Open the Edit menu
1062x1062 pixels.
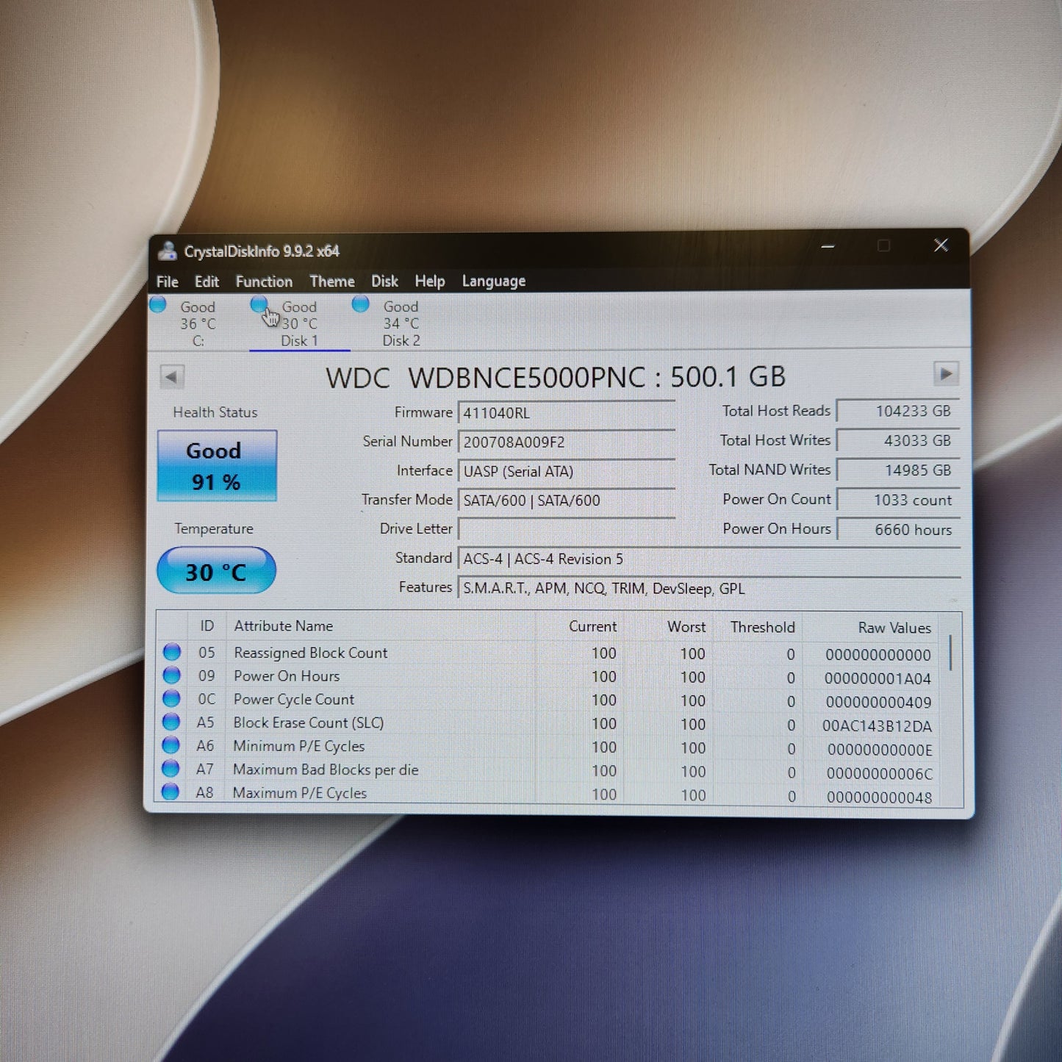coord(207,281)
